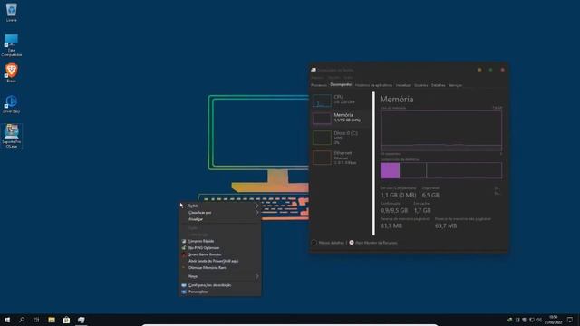Click the Limpeza Rápida menu icon

click(184, 241)
